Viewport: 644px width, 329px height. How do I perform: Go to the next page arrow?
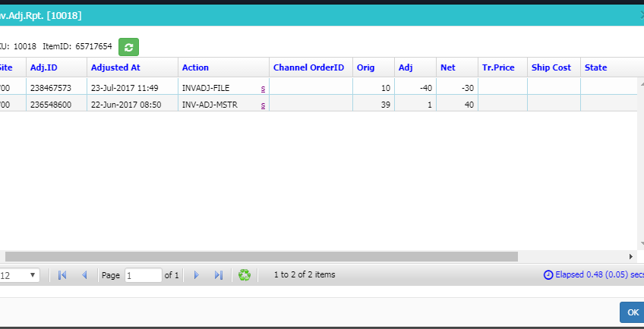(197, 275)
